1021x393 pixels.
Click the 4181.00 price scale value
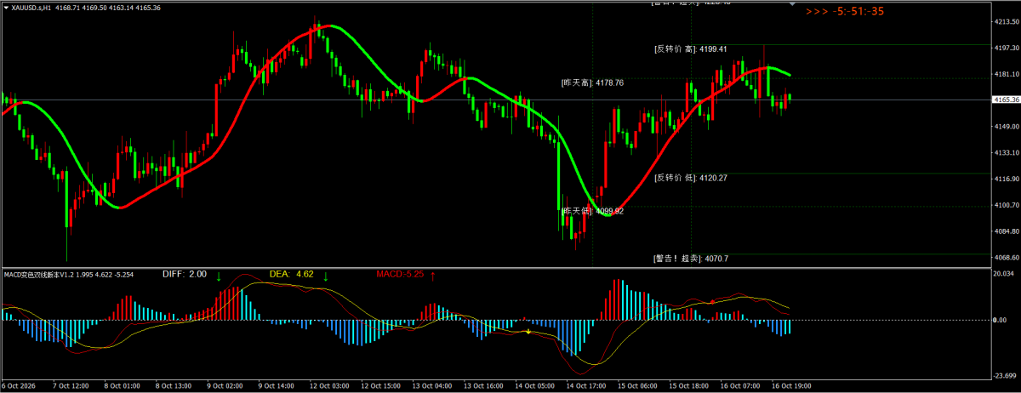1007,75
